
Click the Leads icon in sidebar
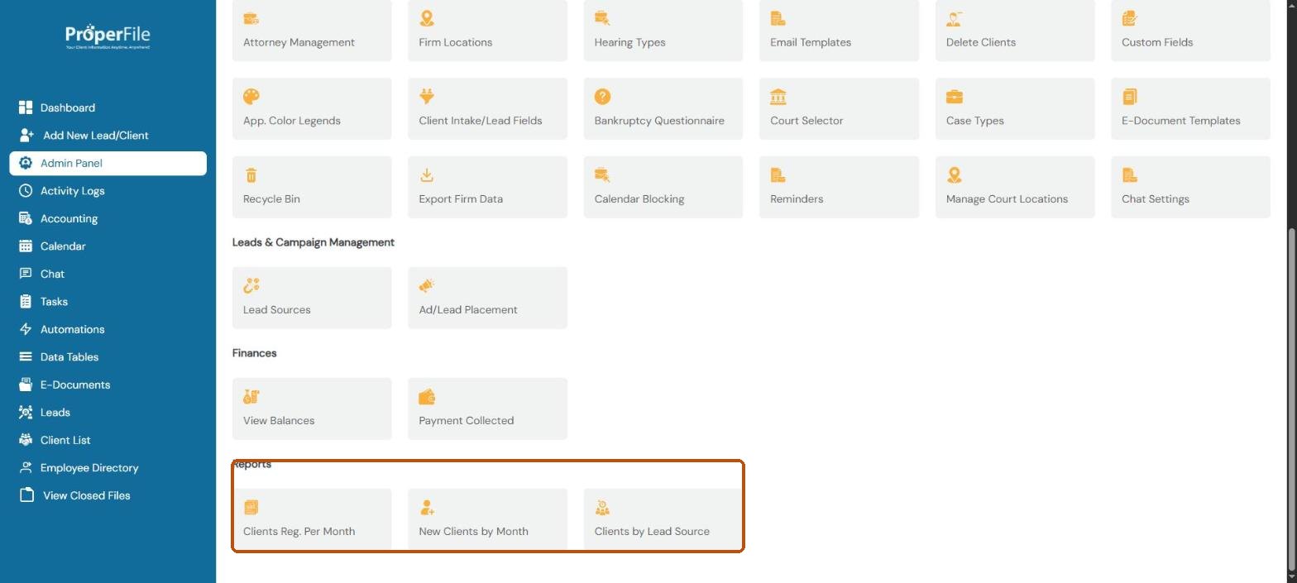[x=26, y=412]
